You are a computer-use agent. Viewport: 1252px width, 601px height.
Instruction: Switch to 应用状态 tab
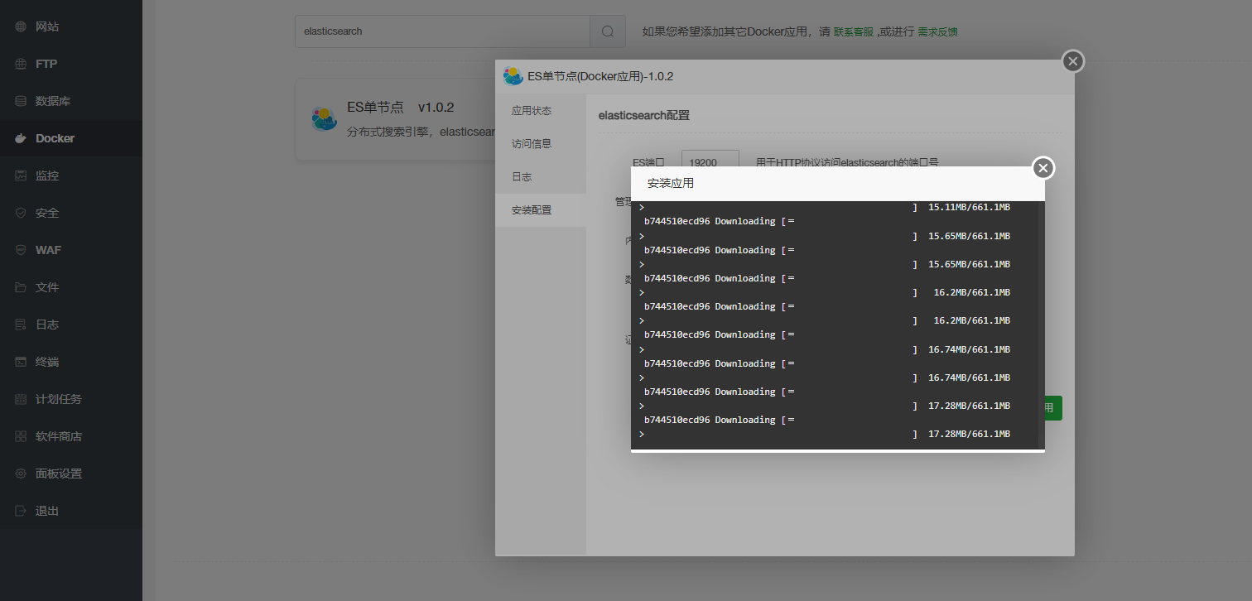[541, 111]
